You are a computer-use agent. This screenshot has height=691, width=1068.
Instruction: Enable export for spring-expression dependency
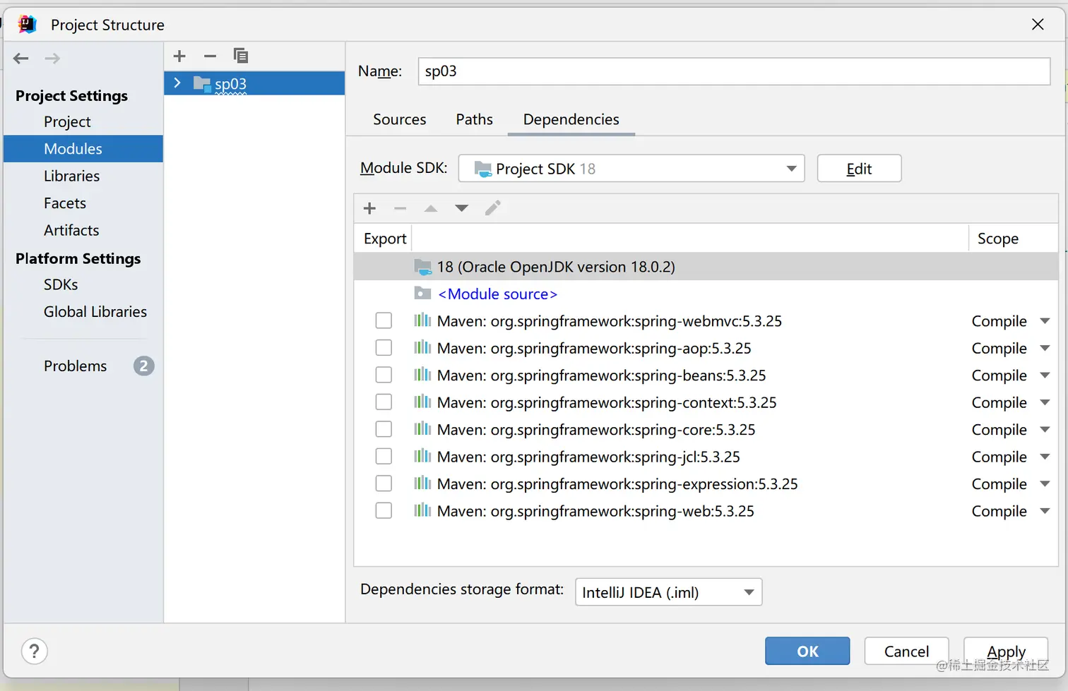[x=384, y=484]
